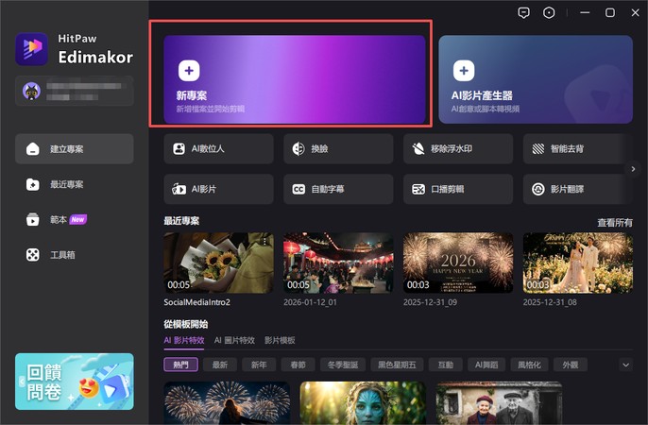Open the 2026-01-12_01 lantern project thumbnail
The width and height of the screenshot is (648, 425).
[338, 263]
